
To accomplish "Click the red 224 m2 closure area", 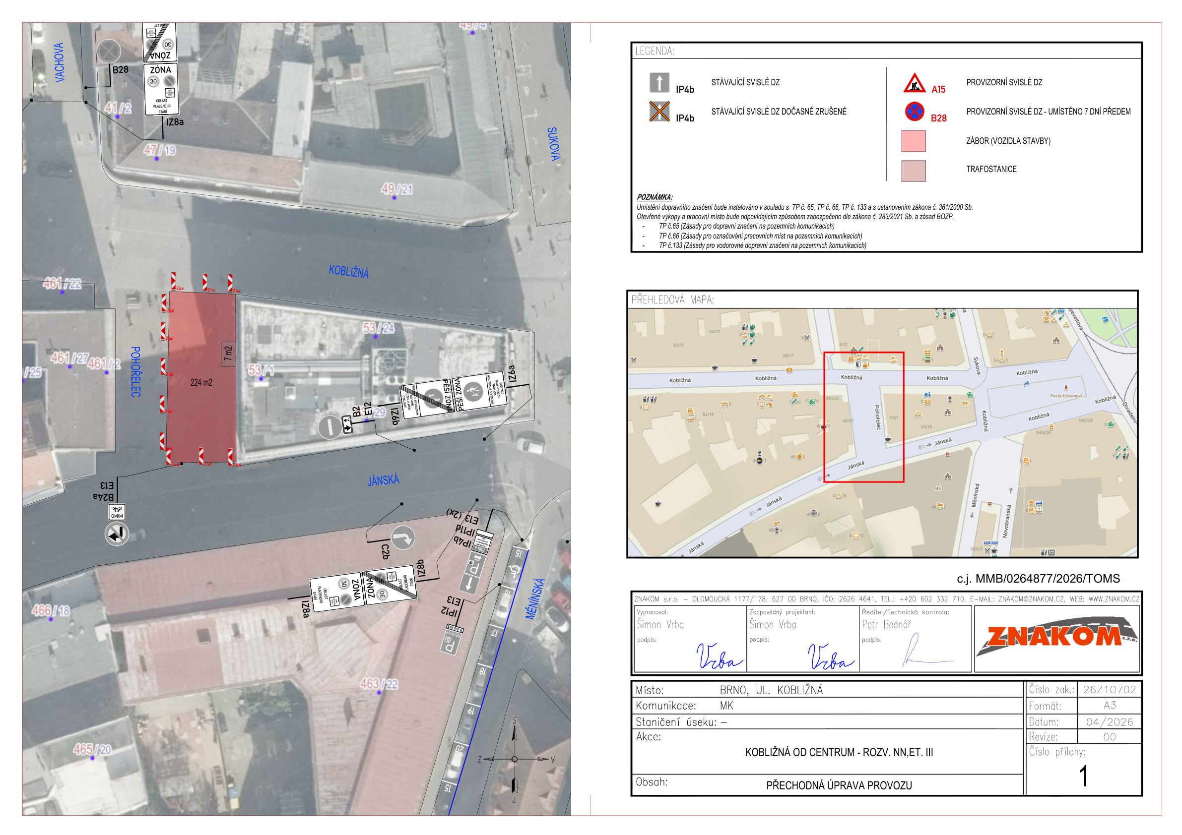I will point(202,377).
